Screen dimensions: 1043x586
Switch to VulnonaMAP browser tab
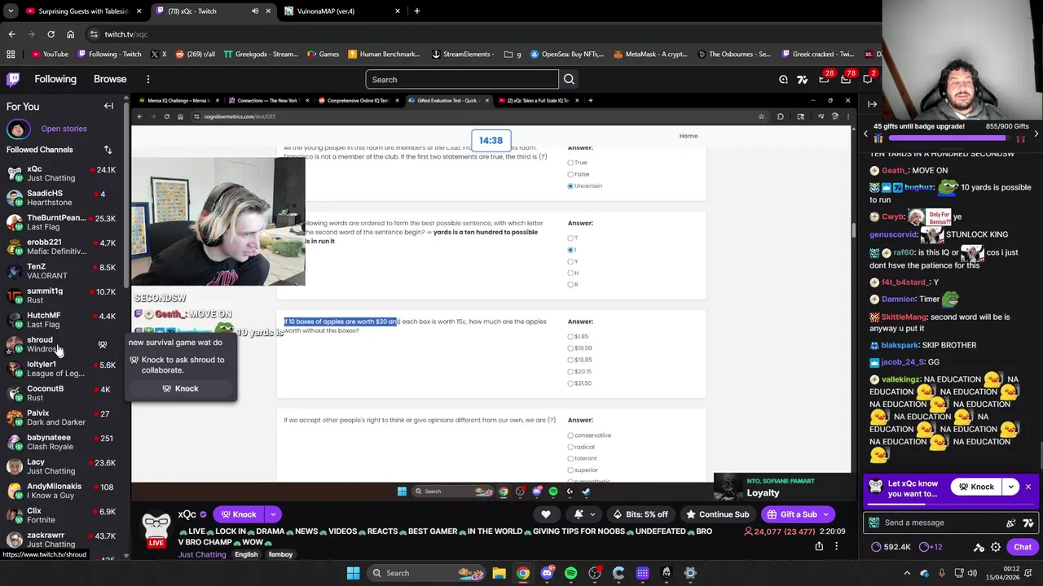[x=342, y=11]
